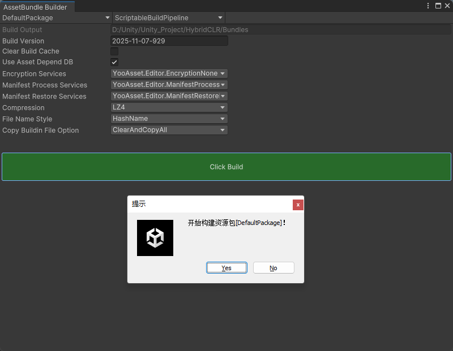Enable the Clear Build Cache checkbox

[x=114, y=51]
